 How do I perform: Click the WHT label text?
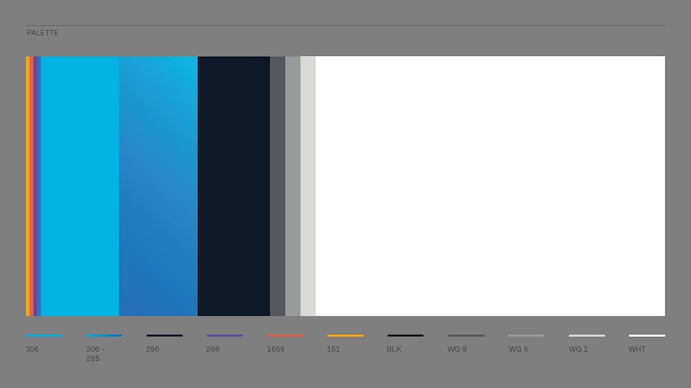637,350
